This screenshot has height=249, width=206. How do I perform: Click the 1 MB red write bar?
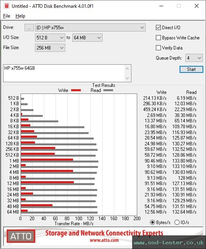[x=47, y=159]
